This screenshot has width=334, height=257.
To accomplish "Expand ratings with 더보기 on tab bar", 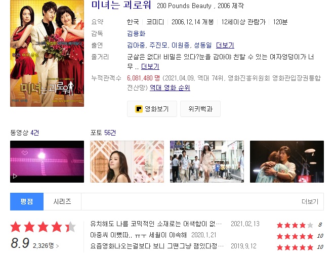I will (x=310, y=201).
